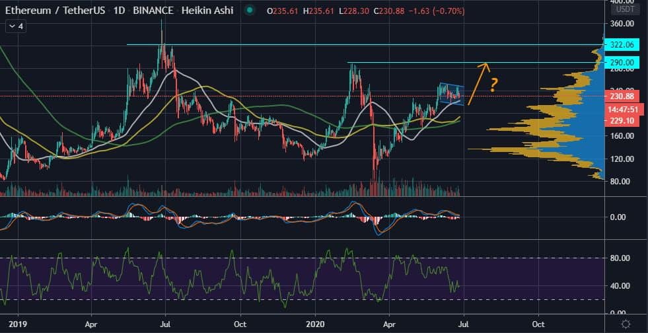Select the 290.00 cyan price label

622,63
